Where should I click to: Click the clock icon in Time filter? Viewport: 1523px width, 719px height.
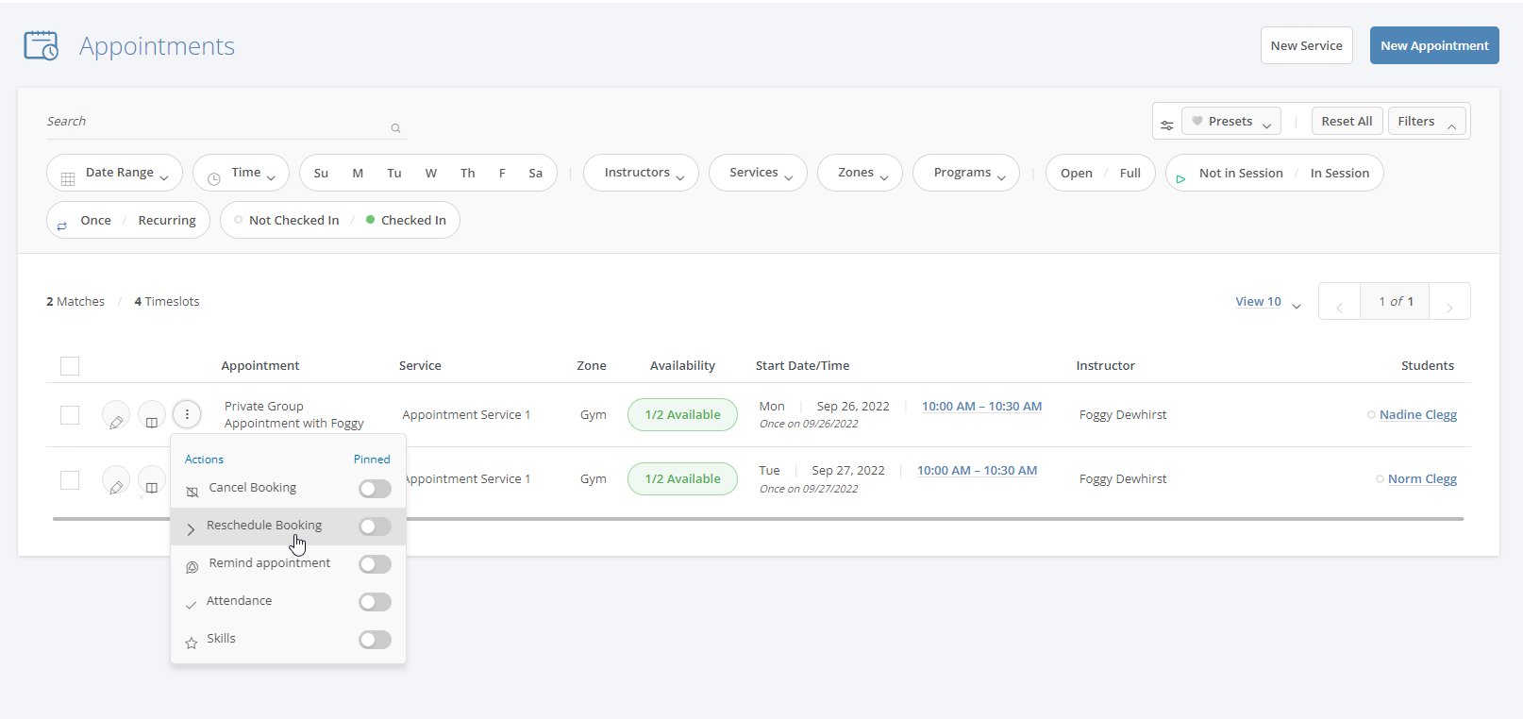[214, 178]
